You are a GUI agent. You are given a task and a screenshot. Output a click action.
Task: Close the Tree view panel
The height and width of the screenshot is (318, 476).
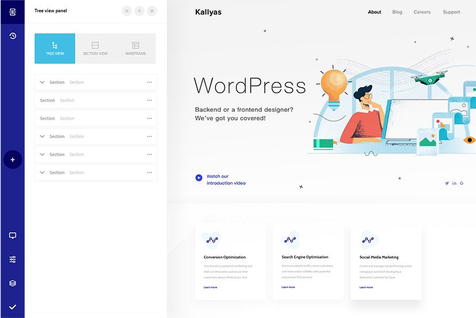pos(152,12)
